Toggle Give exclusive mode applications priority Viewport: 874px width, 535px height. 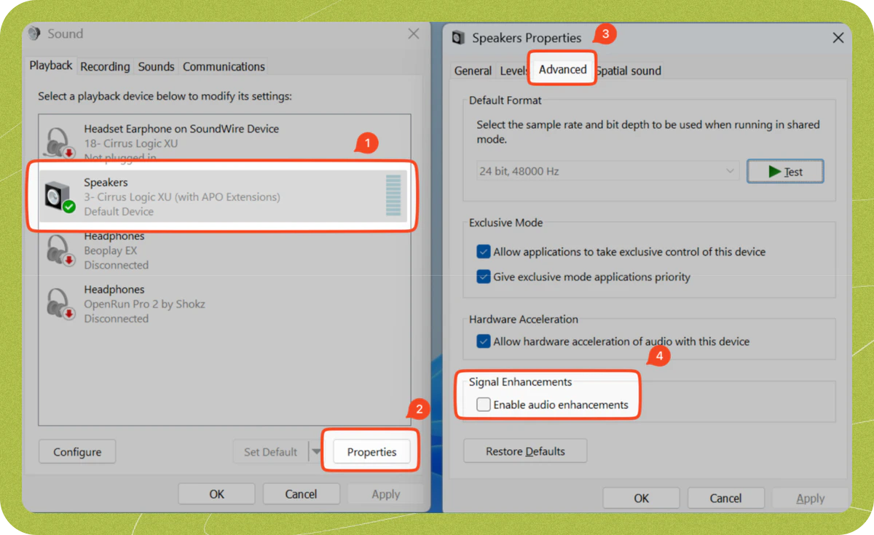[x=484, y=277]
